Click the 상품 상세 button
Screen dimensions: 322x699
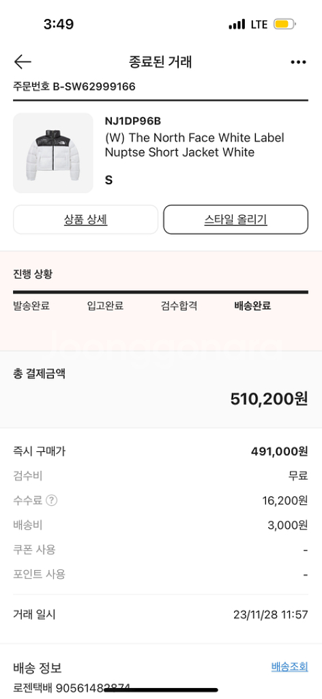85,220
